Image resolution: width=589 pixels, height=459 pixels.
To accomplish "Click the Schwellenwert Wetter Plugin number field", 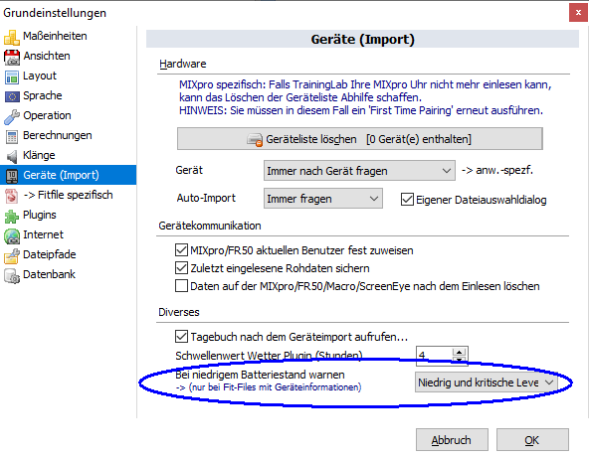I will coord(434,356).
